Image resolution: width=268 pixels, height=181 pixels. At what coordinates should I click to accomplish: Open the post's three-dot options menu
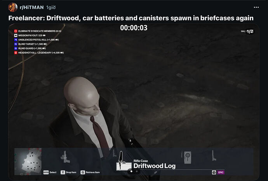(256, 7)
